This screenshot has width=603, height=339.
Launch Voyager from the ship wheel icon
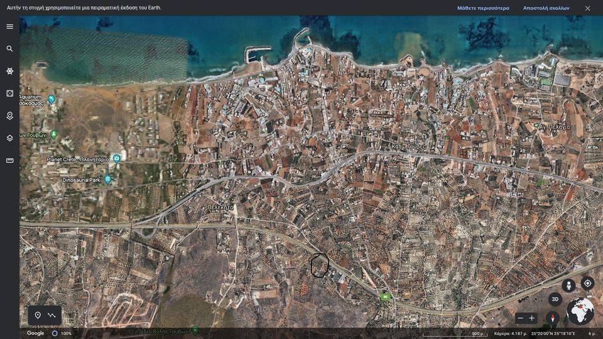[x=9, y=71]
